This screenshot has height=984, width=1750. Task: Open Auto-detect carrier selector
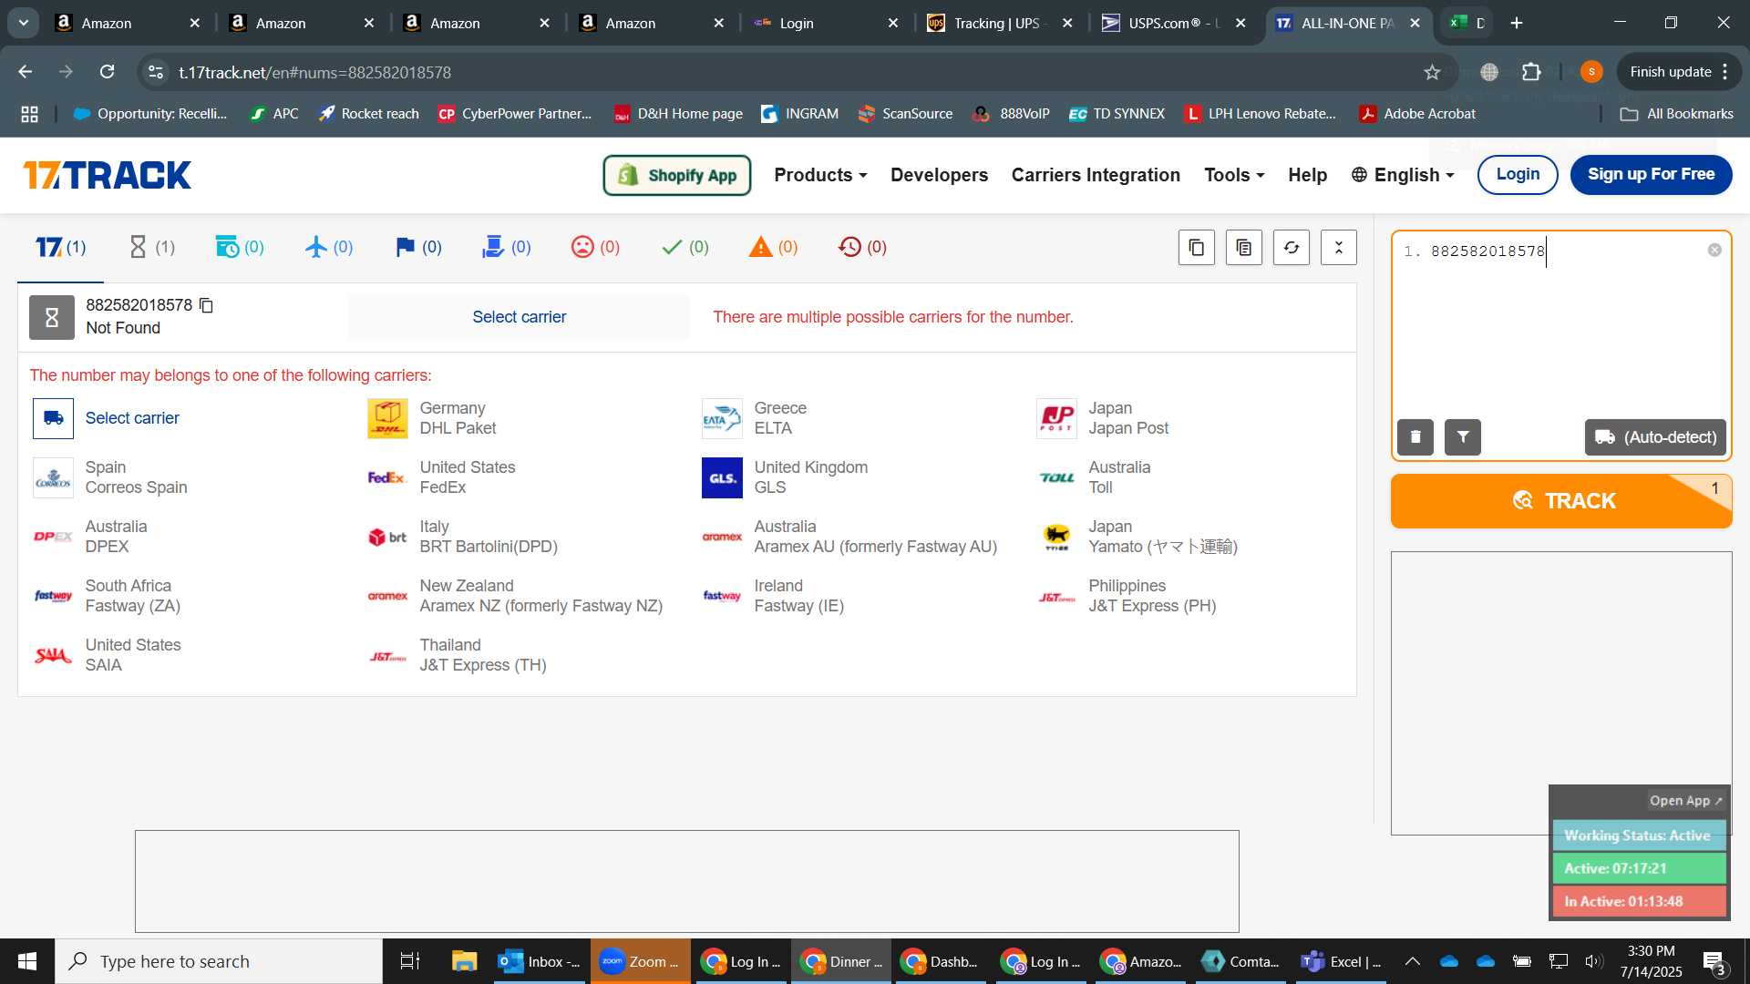click(1655, 437)
